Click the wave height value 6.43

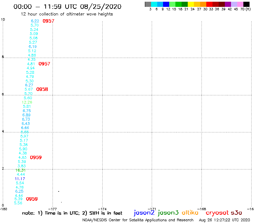[26, 124]
